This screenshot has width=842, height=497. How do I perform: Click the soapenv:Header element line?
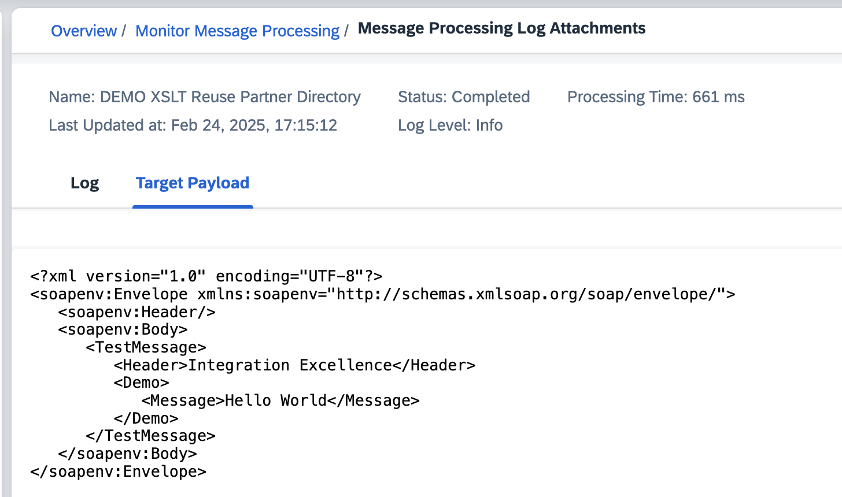click(x=136, y=312)
